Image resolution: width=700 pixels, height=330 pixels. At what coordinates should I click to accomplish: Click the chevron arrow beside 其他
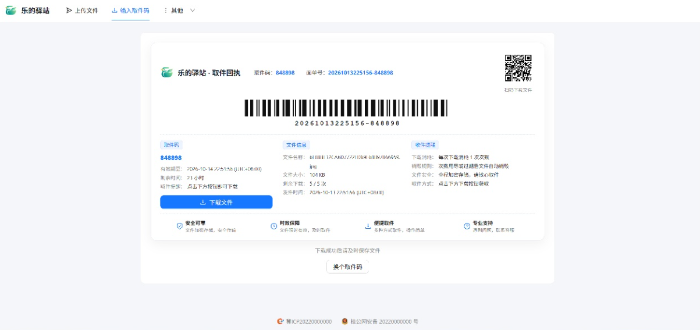tap(193, 10)
